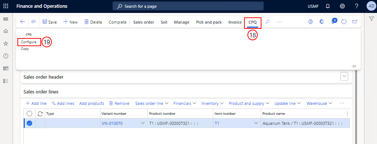Screen dimensions: 377x144
Task: Click the Type column header
Action: click(73, 114)
